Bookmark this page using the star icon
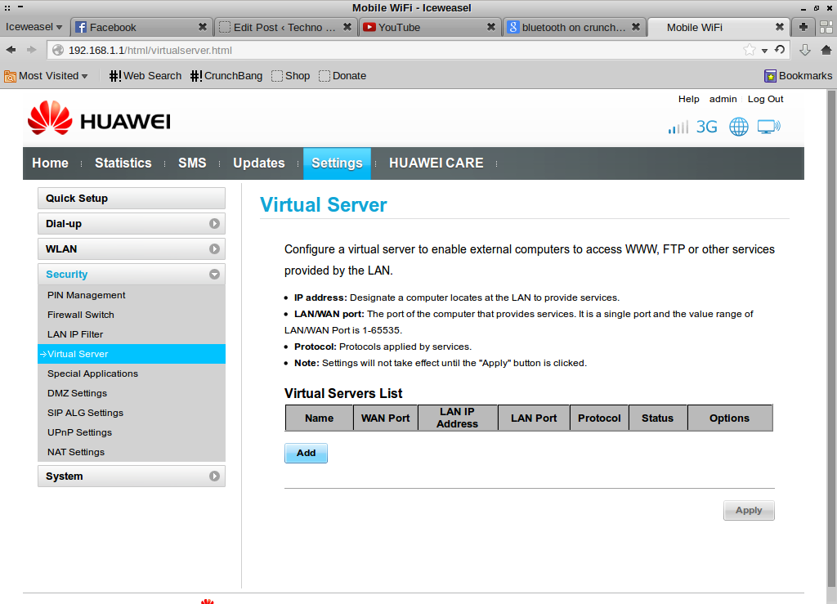The width and height of the screenshot is (837, 604). tap(749, 50)
